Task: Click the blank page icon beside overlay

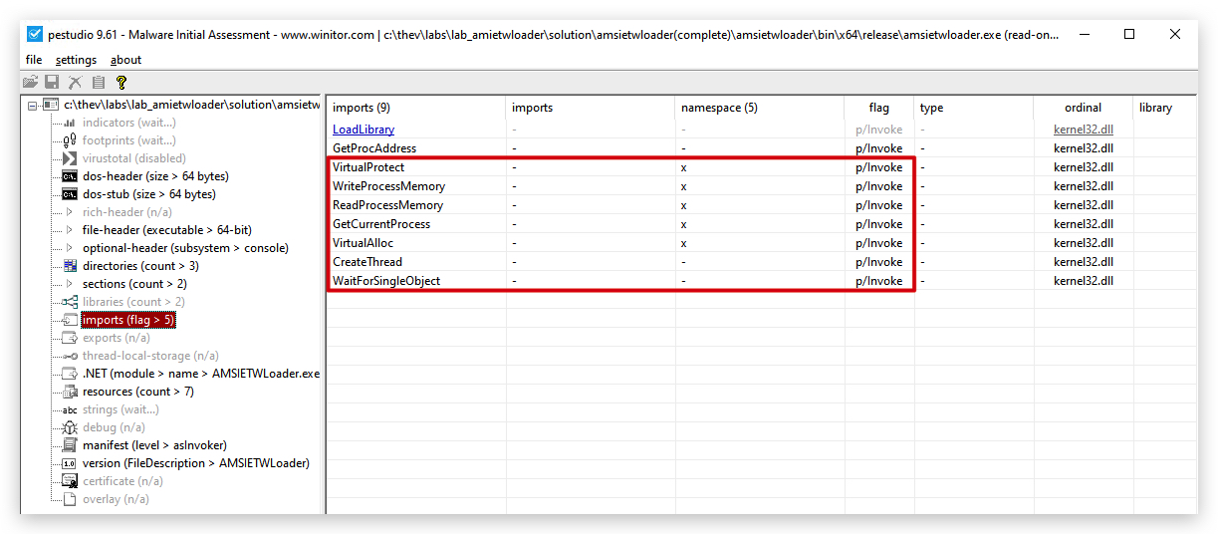Action: [x=70, y=499]
